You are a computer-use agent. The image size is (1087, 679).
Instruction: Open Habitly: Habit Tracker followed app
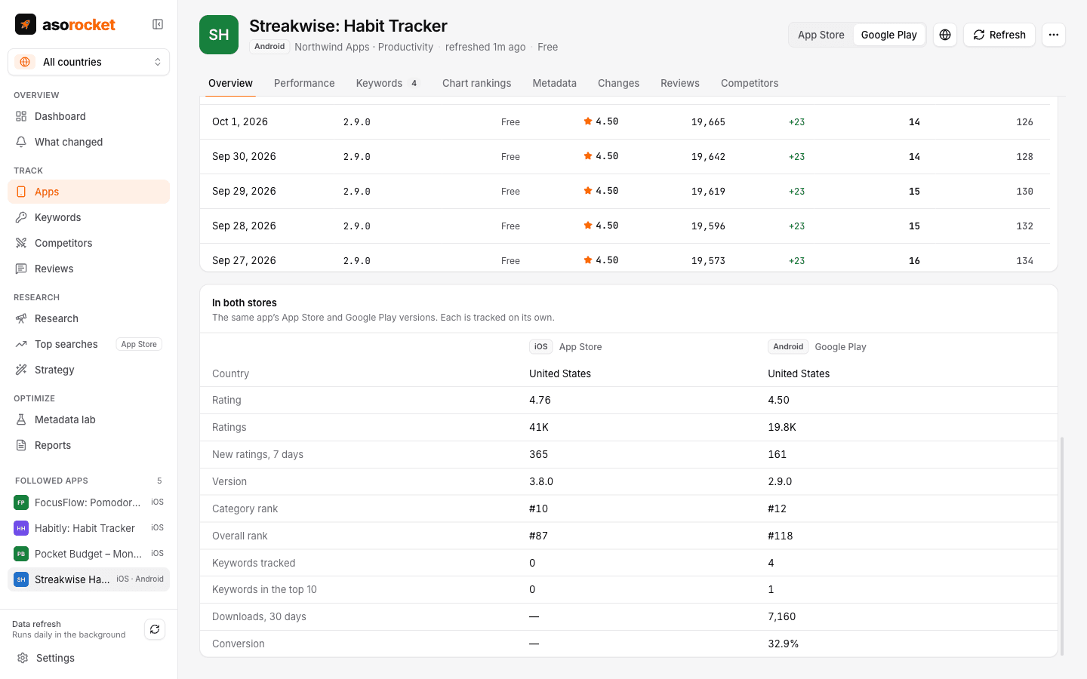click(x=88, y=528)
